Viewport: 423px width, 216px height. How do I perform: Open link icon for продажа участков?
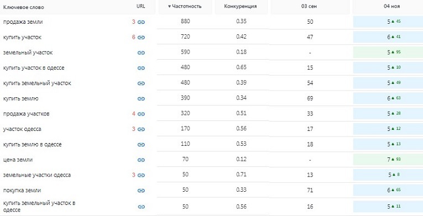pyautogui.click(x=141, y=114)
